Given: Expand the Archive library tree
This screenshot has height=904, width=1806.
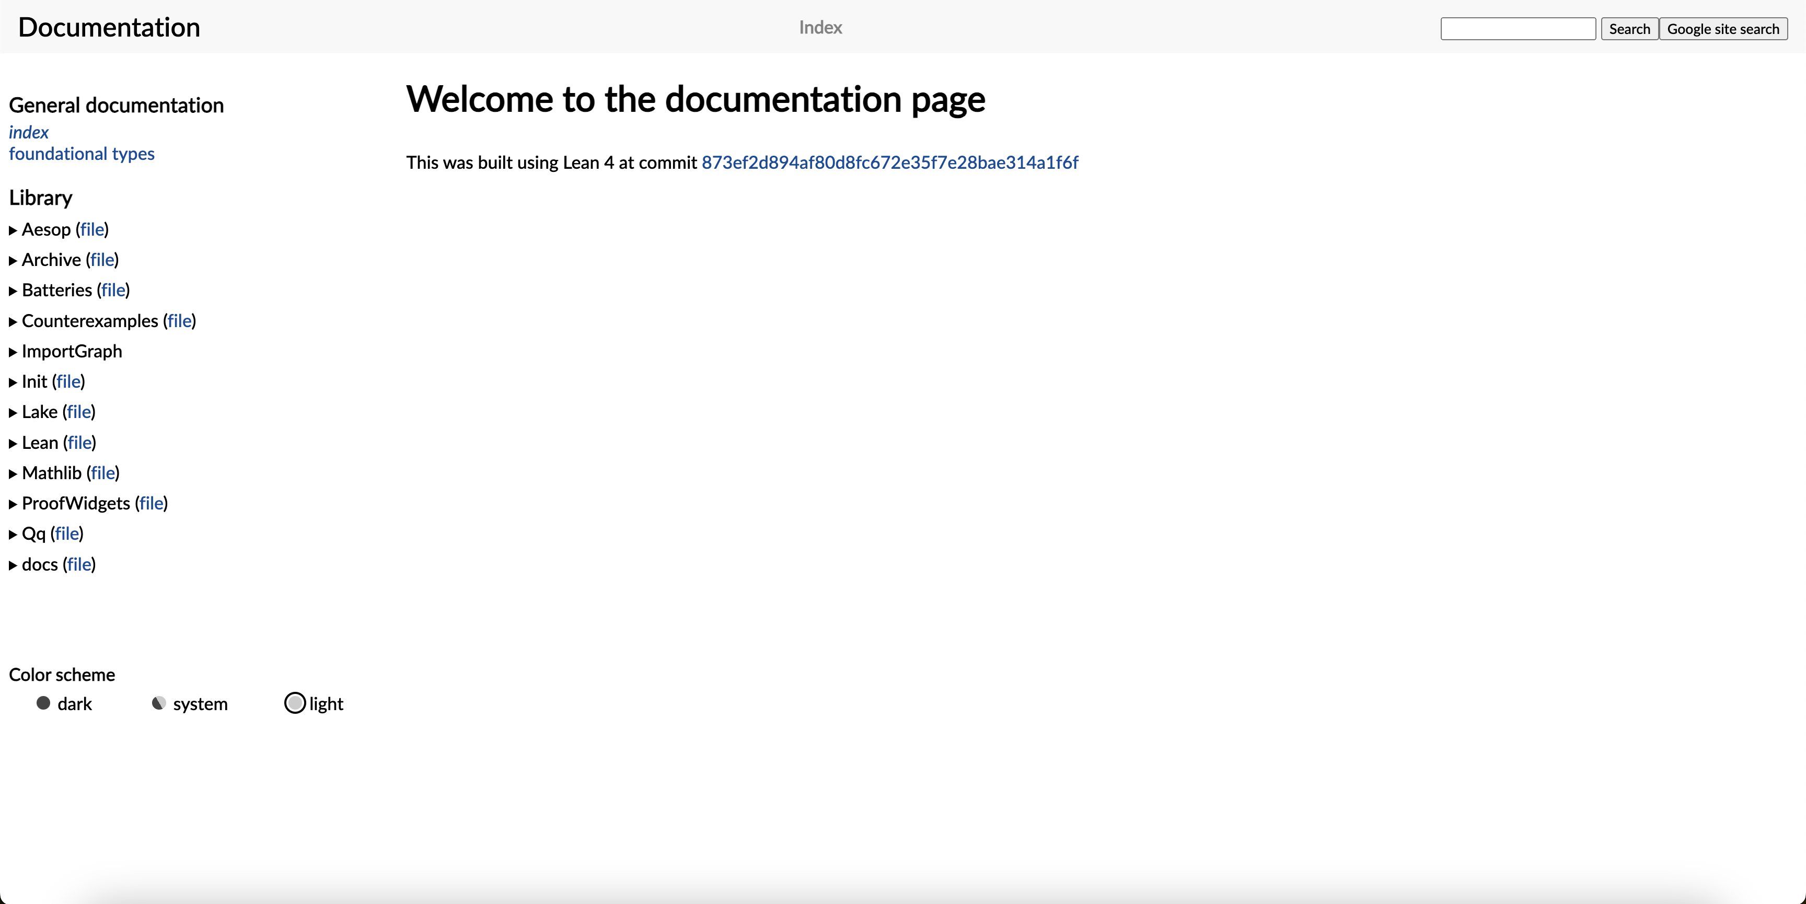Looking at the screenshot, I should [13, 260].
